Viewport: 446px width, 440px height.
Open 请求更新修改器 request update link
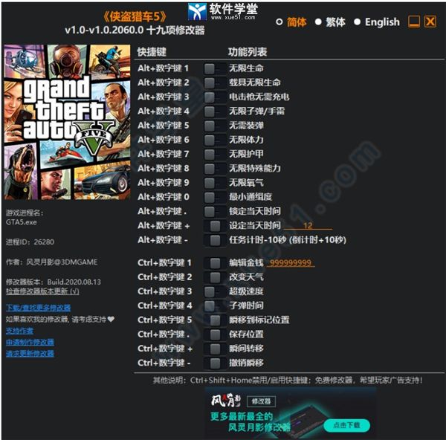point(30,353)
